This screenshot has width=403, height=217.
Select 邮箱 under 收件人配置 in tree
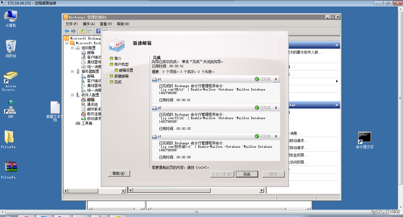[91, 100]
